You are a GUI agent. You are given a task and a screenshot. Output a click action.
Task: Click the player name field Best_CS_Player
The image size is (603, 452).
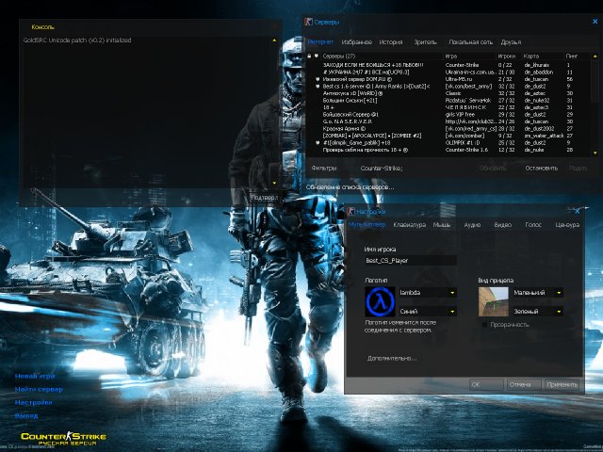click(411, 261)
